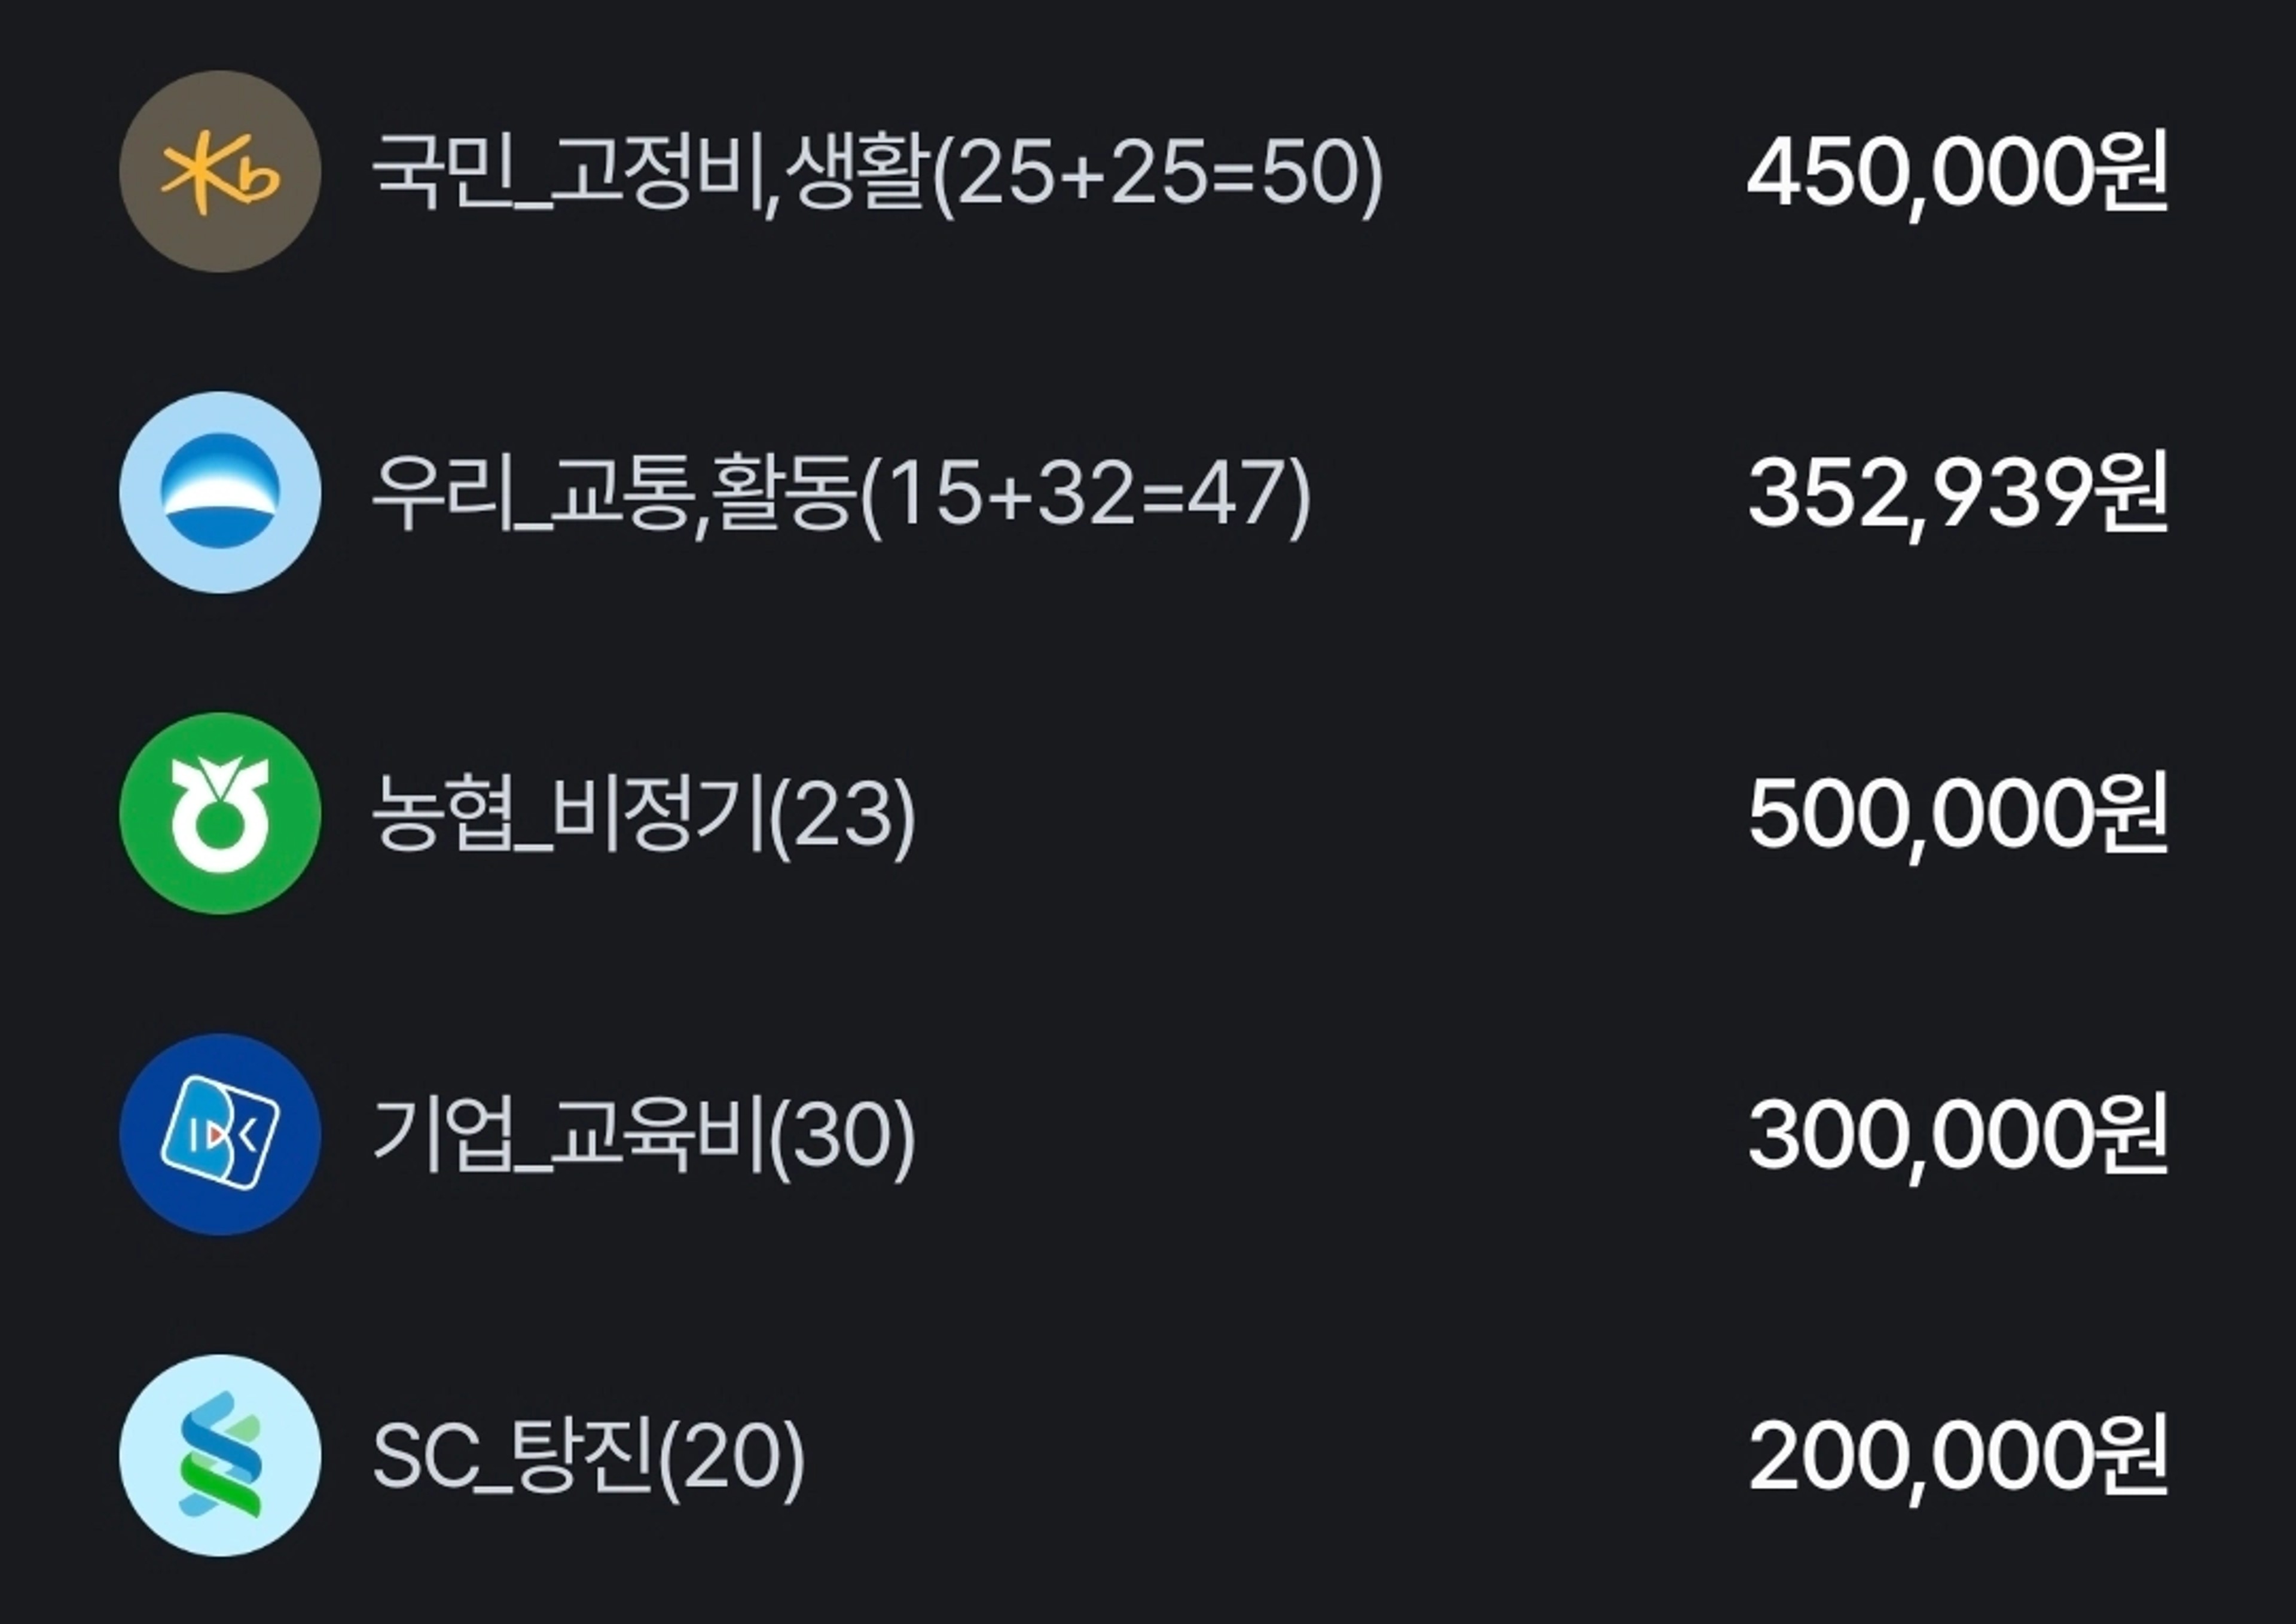This screenshot has width=2296, height=1624.
Task: Select the 300,000원 balance amount
Action: click(1957, 1135)
